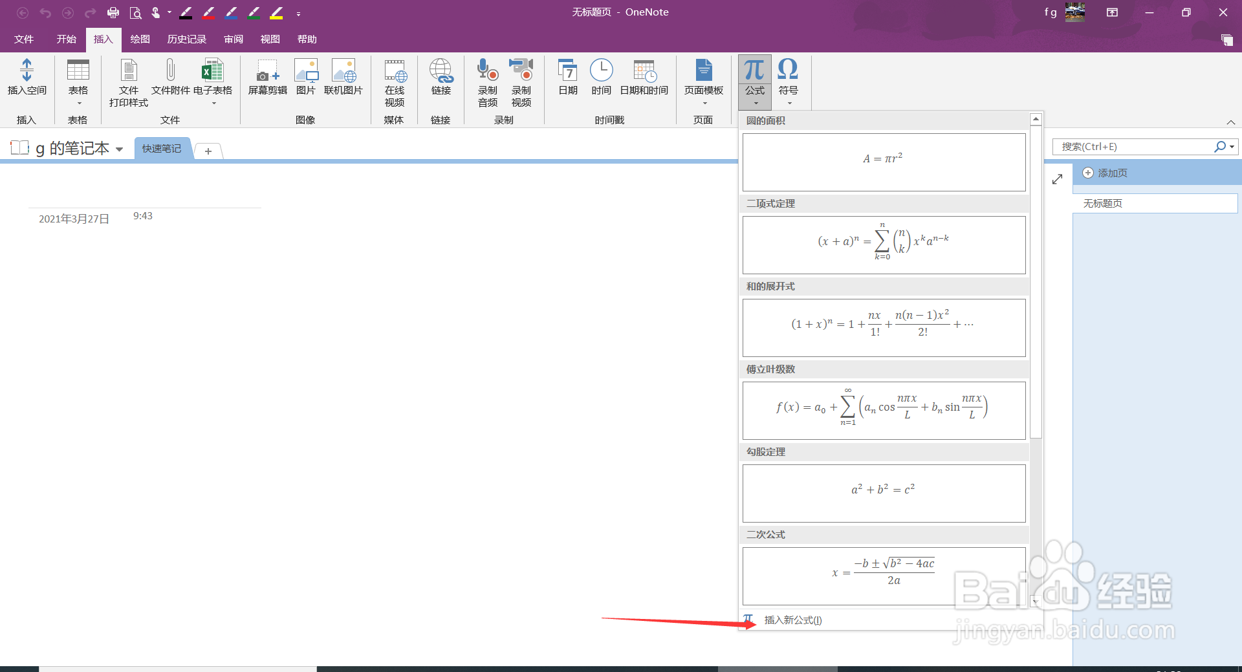Select the Quick Notes section tab
The height and width of the screenshot is (672, 1242).
click(162, 149)
